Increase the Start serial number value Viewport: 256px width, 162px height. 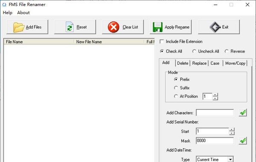pos(232,130)
